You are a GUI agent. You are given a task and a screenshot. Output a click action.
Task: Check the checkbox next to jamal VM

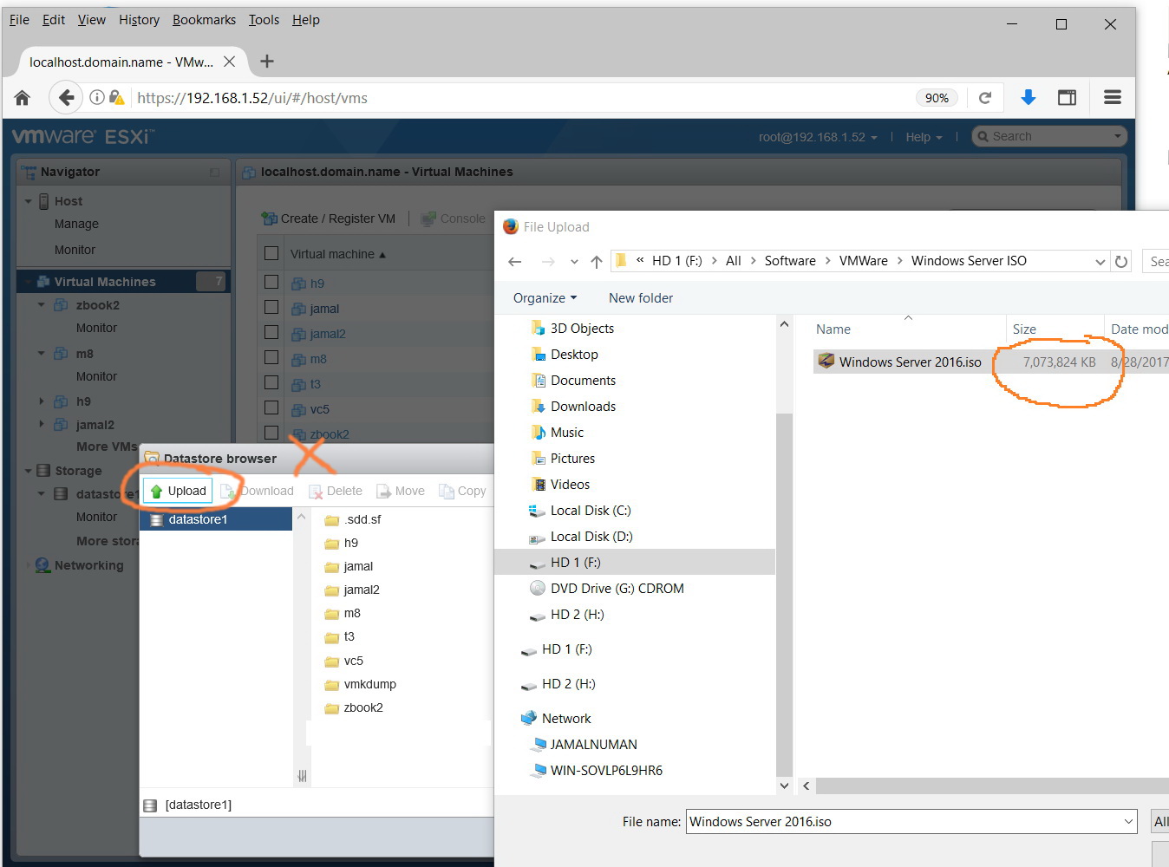coord(271,307)
